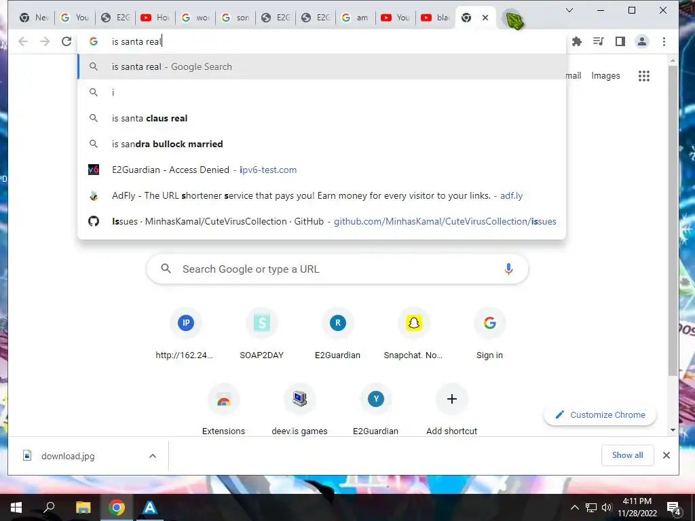695x521 pixels.
Task: Open the Extensions puzzle icon
Action: [x=577, y=41]
